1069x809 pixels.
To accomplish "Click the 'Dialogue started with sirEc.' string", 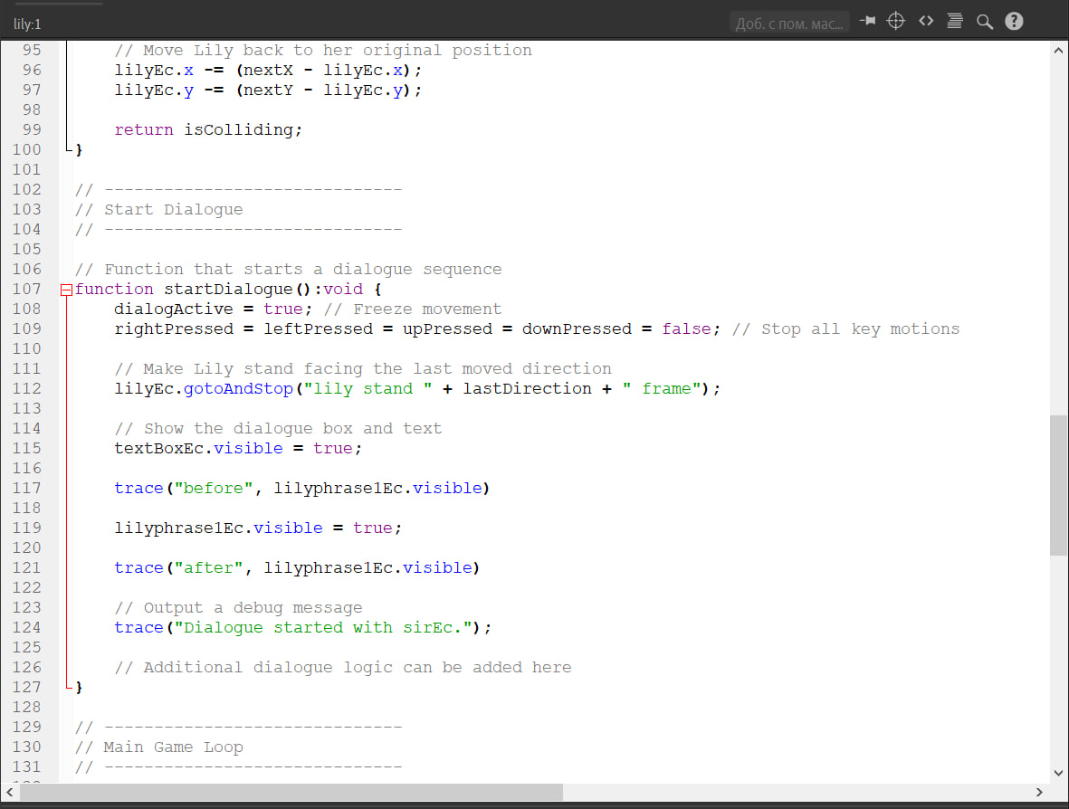I will [323, 628].
